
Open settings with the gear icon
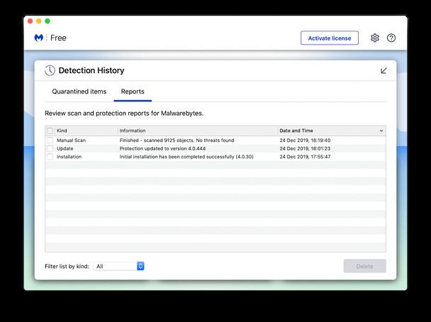pos(375,38)
